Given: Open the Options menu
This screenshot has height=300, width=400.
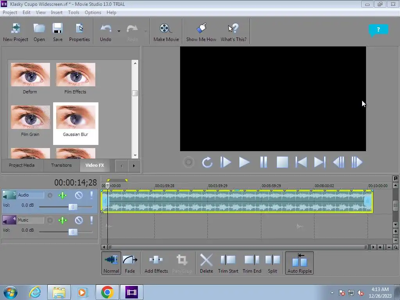Looking at the screenshot, I should pos(93,12).
